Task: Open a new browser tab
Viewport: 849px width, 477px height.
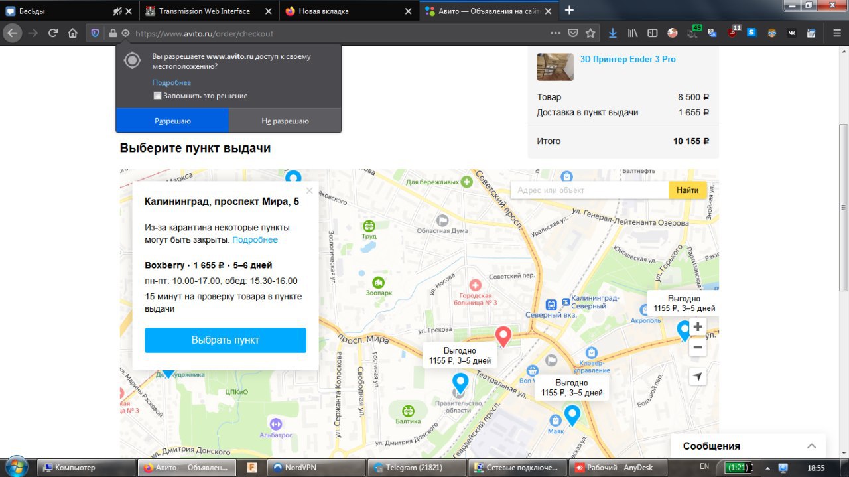Action: [569, 10]
